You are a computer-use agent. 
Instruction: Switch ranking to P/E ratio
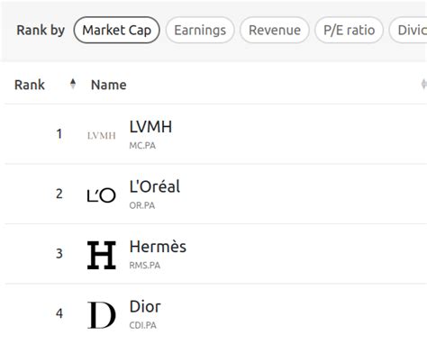click(349, 30)
